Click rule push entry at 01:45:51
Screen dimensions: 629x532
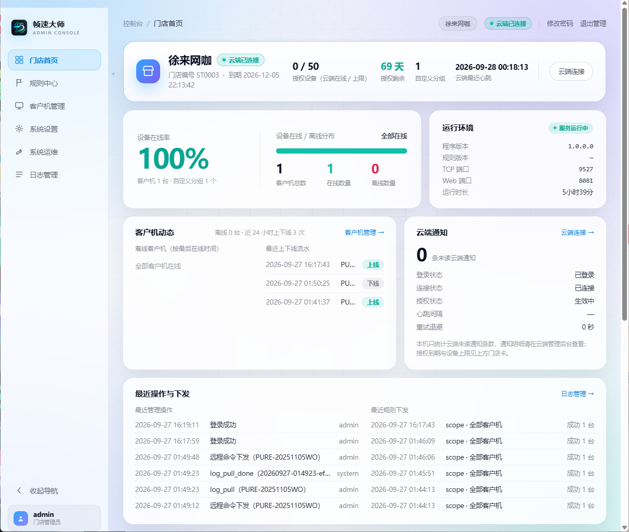(x=482, y=473)
